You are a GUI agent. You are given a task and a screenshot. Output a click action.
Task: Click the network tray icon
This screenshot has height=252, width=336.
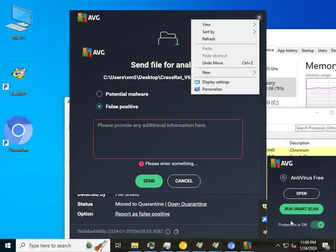286,245
